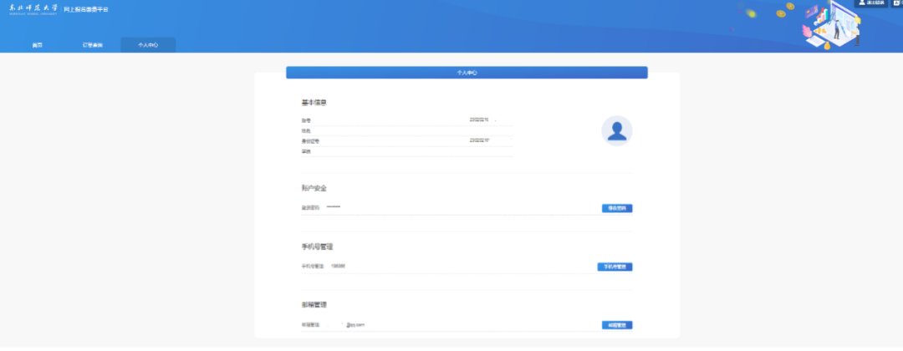Click the 账户安全 section heading
Screen dimensions: 903x351
314,188
